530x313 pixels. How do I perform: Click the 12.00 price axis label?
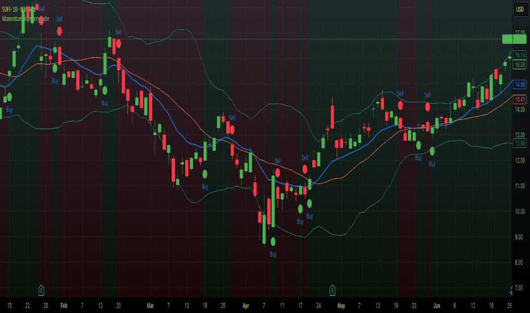(x=520, y=160)
